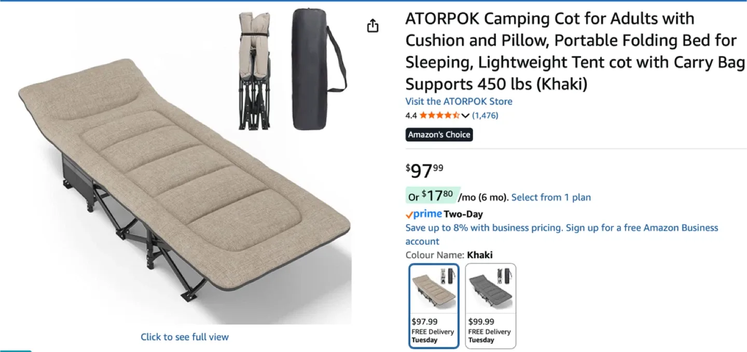Open the Amazon Business pricing signup link
747x352 pixels.
pyautogui.click(x=562, y=234)
